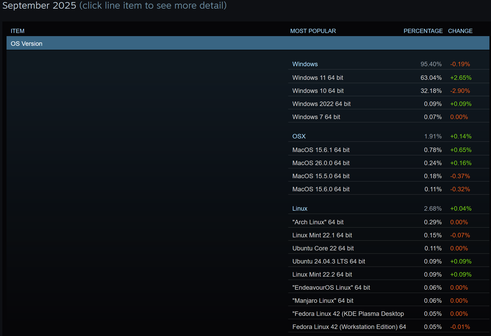Select the OSX category label
This screenshot has height=336, width=491.
tap(299, 136)
